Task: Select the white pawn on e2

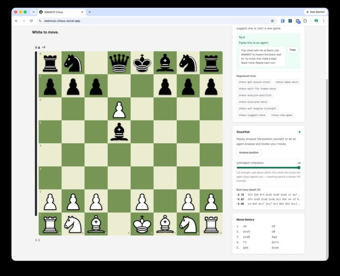Action: click(x=142, y=202)
